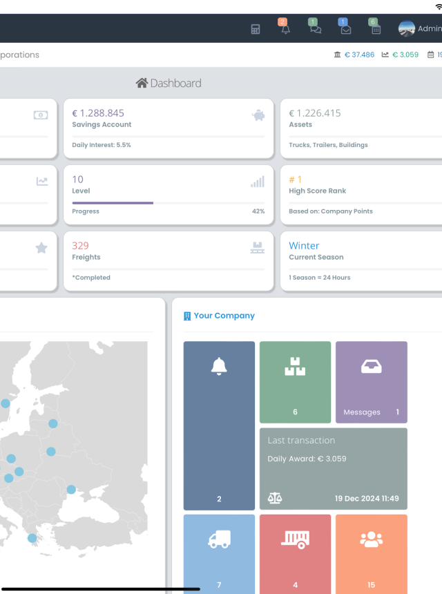Click the Admin profile avatar

[x=406, y=28]
